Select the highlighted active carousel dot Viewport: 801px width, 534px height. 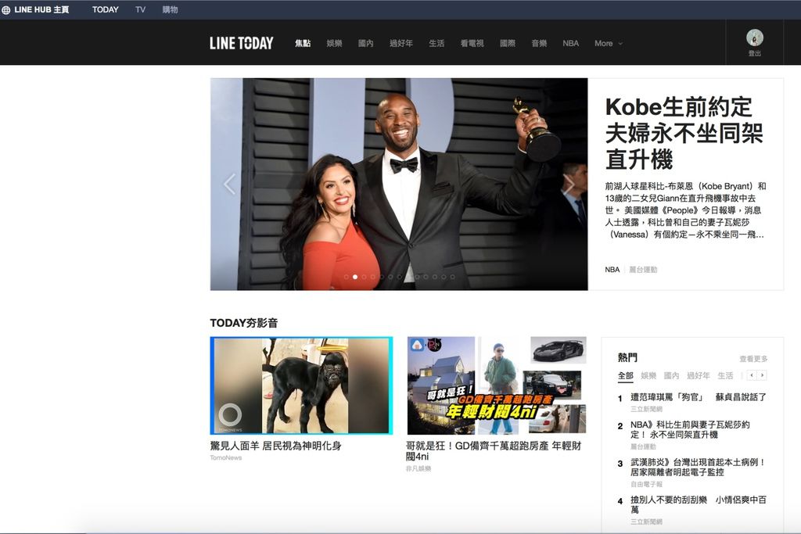(355, 277)
